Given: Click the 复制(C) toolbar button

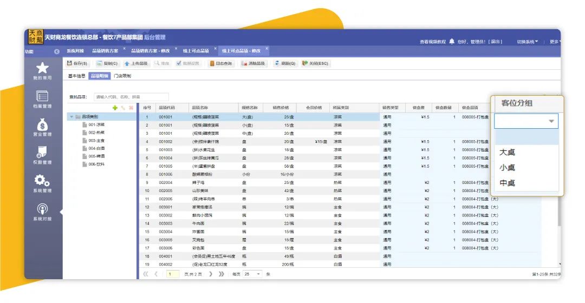Looking at the screenshot, I should click(x=107, y=63).
